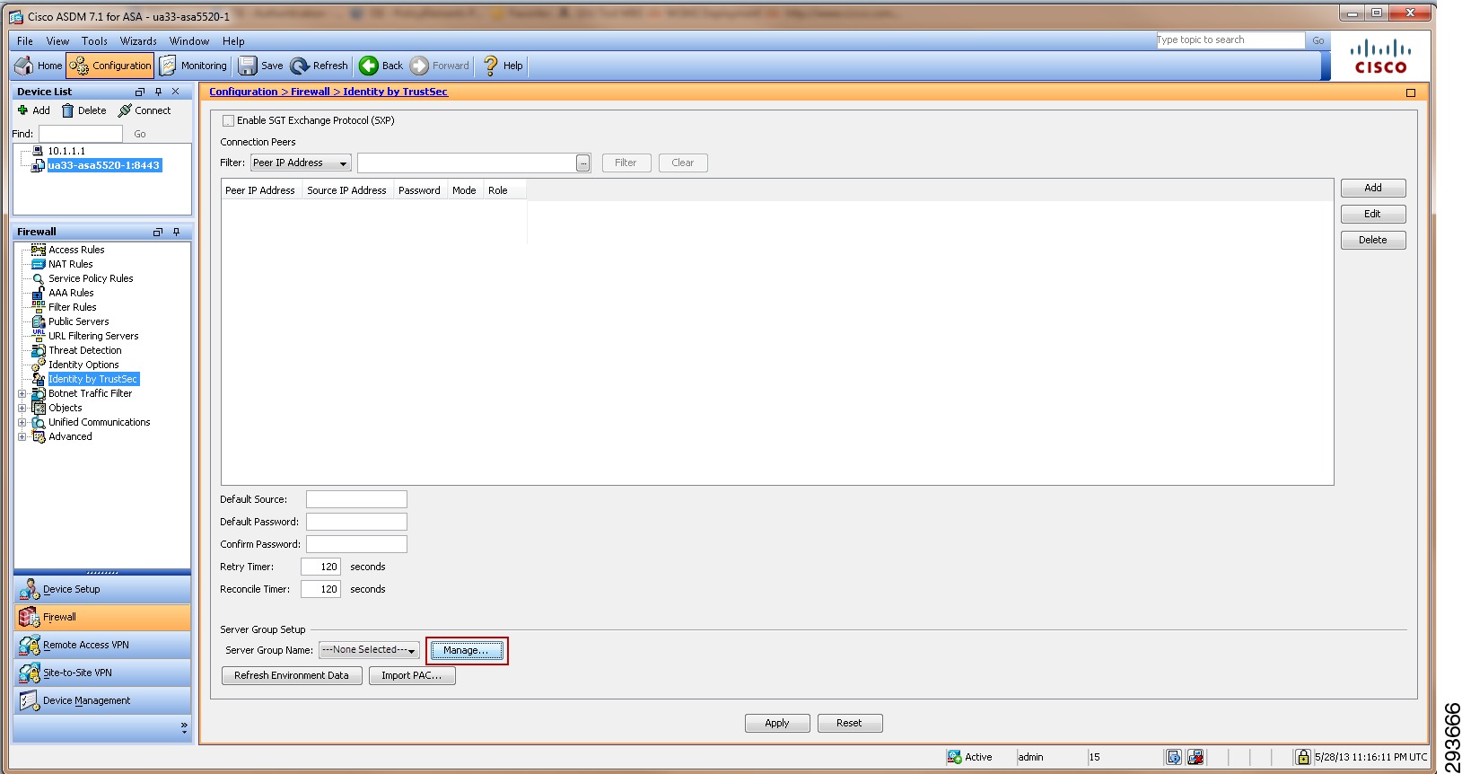This screenshot has width=1462, height=774.
Task: Click the Save toolbar icon
Action: (260, 66)
